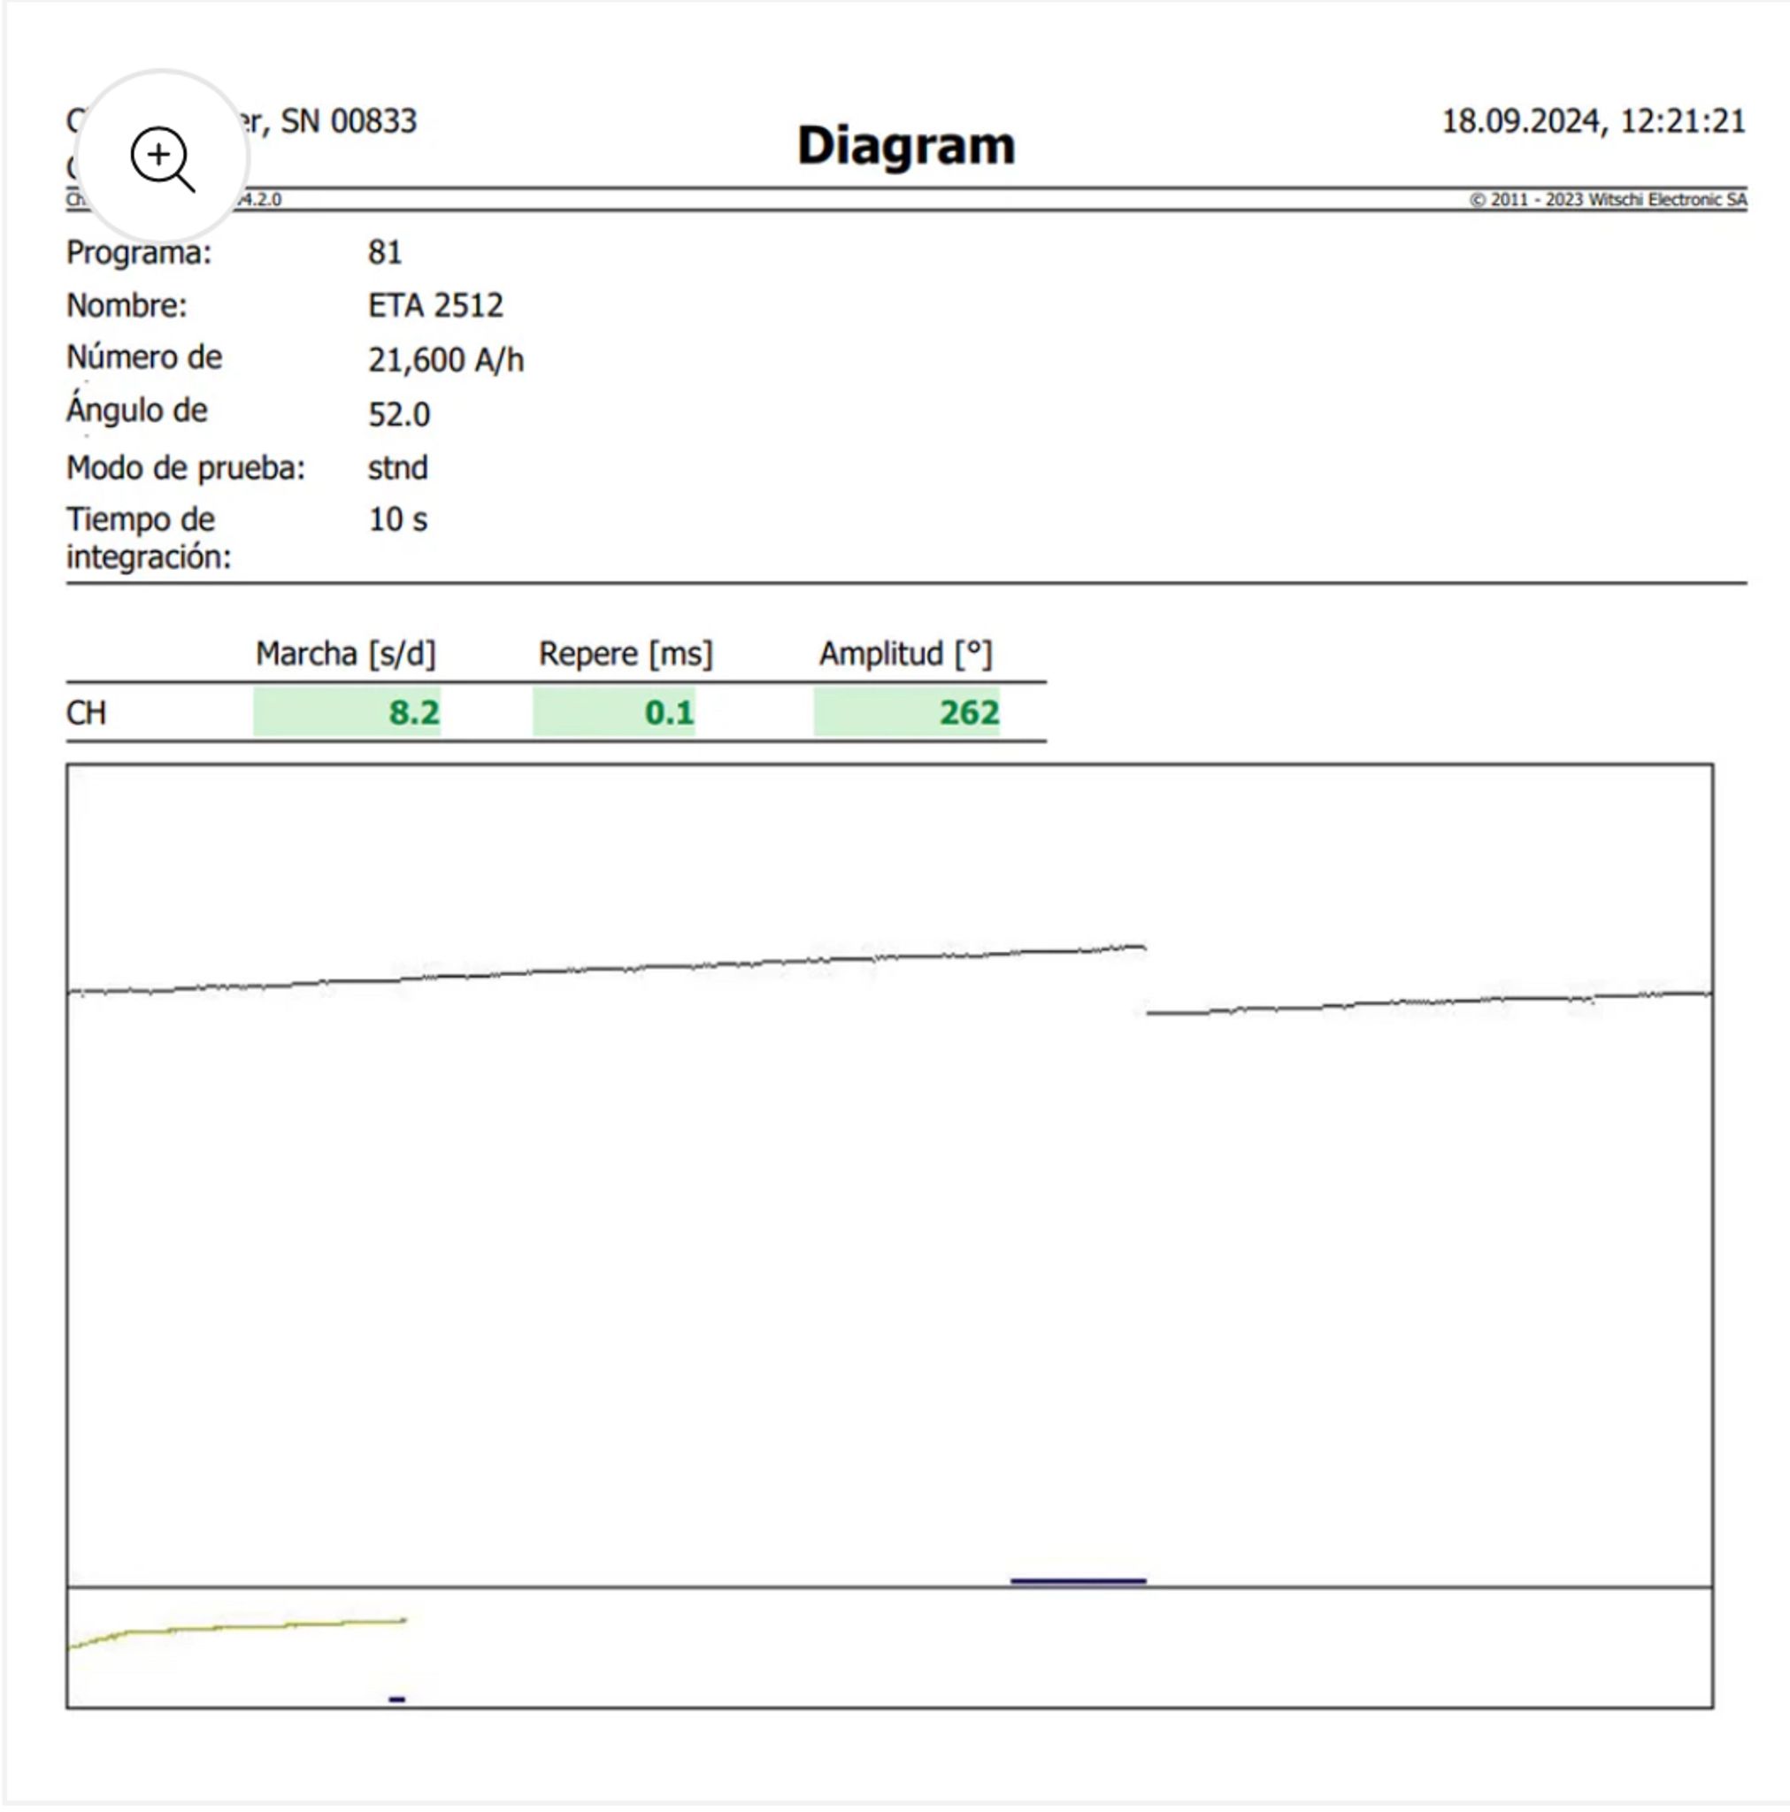
Task: Click the stnd test mode value
Action: tap(398, 468)
